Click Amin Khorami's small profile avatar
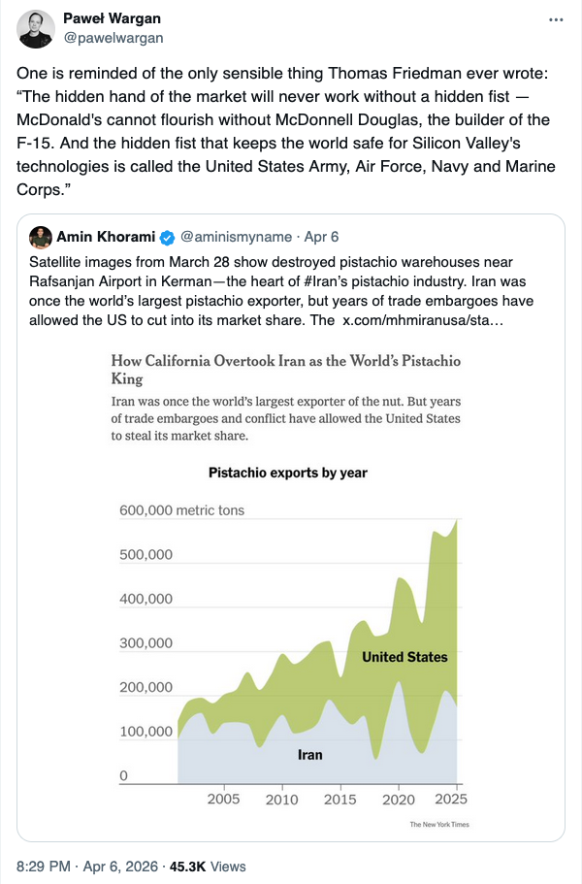The height and width of the screenshot is (884, 582). click(x=41, y=237)
